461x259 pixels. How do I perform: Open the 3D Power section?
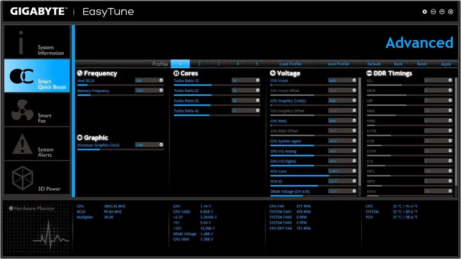(37, 177)
